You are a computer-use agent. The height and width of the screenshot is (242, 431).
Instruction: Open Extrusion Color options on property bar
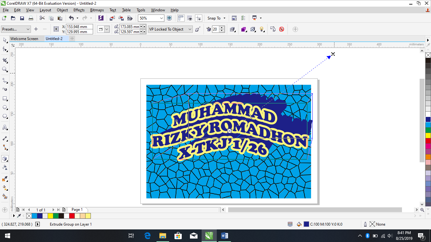(243, 29)
